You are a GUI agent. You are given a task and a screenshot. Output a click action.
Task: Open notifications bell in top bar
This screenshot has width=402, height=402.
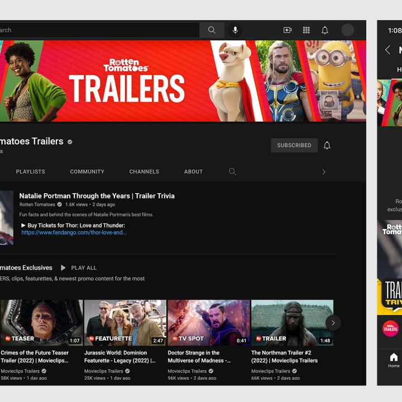click(325, 30)
